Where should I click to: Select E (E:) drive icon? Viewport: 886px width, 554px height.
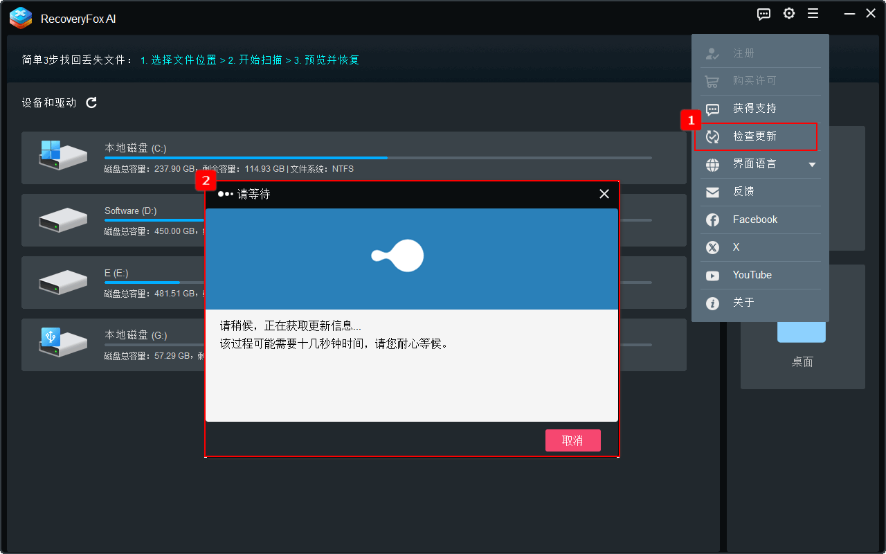pyautogui.click(x=63, y=283)
